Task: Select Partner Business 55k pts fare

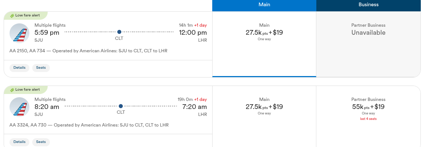Action: pyautogui.click(x=368, y=107)
